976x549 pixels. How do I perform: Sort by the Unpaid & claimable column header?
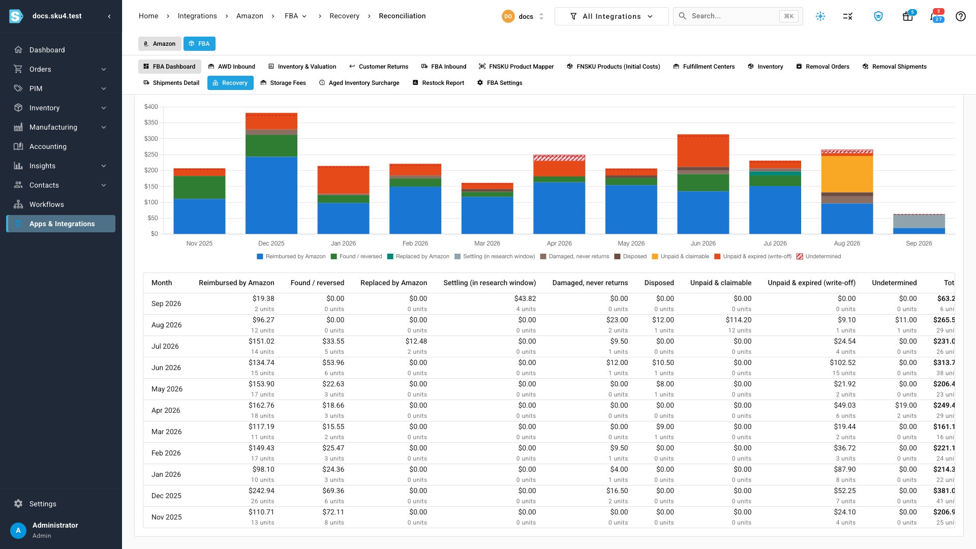(720, 283)
